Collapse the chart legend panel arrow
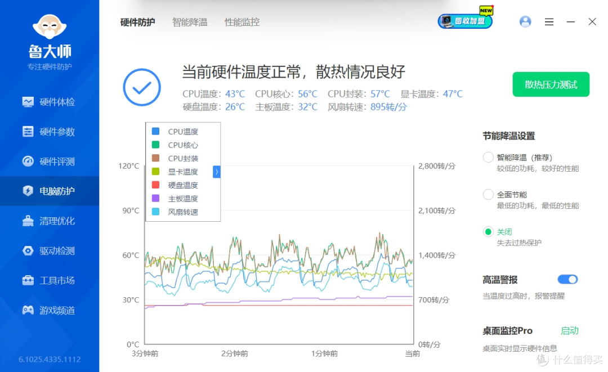 coord(217,172)
